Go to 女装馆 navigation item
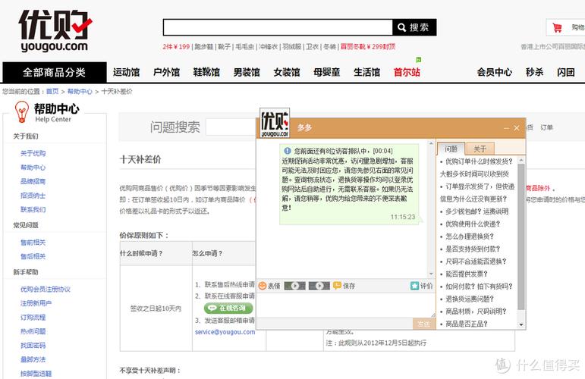 pyautogui.click(x=287, y=72)
